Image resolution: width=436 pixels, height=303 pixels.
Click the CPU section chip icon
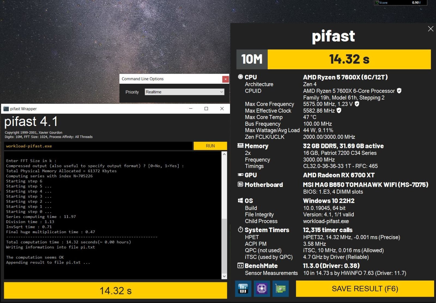[240, 77]
